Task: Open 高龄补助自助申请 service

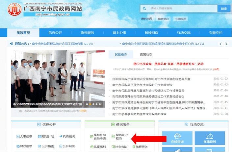Action: (98, 137)
